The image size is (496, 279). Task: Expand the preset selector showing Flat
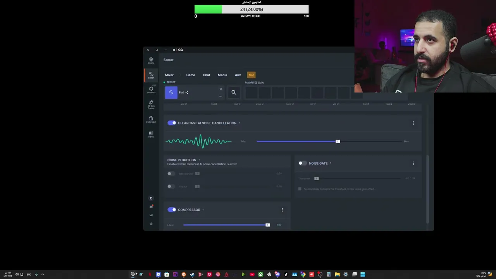coord(195,93)
